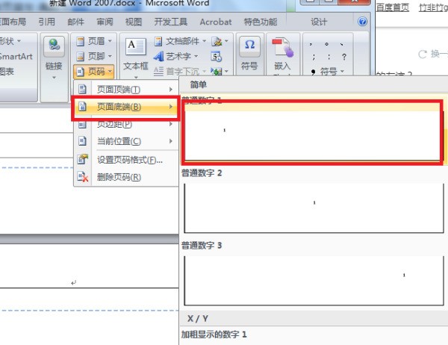Open the 页脚 (Footer) dropdown
The width and height of the screenshot is (448, 345).
tap(96, 55)
